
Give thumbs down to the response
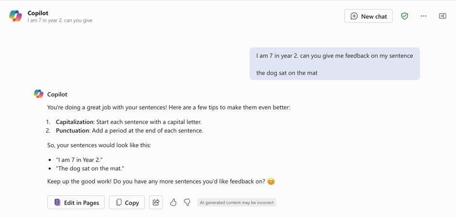[x=187, y=202]
